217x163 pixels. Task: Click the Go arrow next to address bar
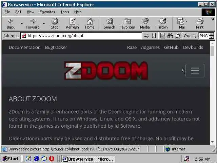[146, 36]
